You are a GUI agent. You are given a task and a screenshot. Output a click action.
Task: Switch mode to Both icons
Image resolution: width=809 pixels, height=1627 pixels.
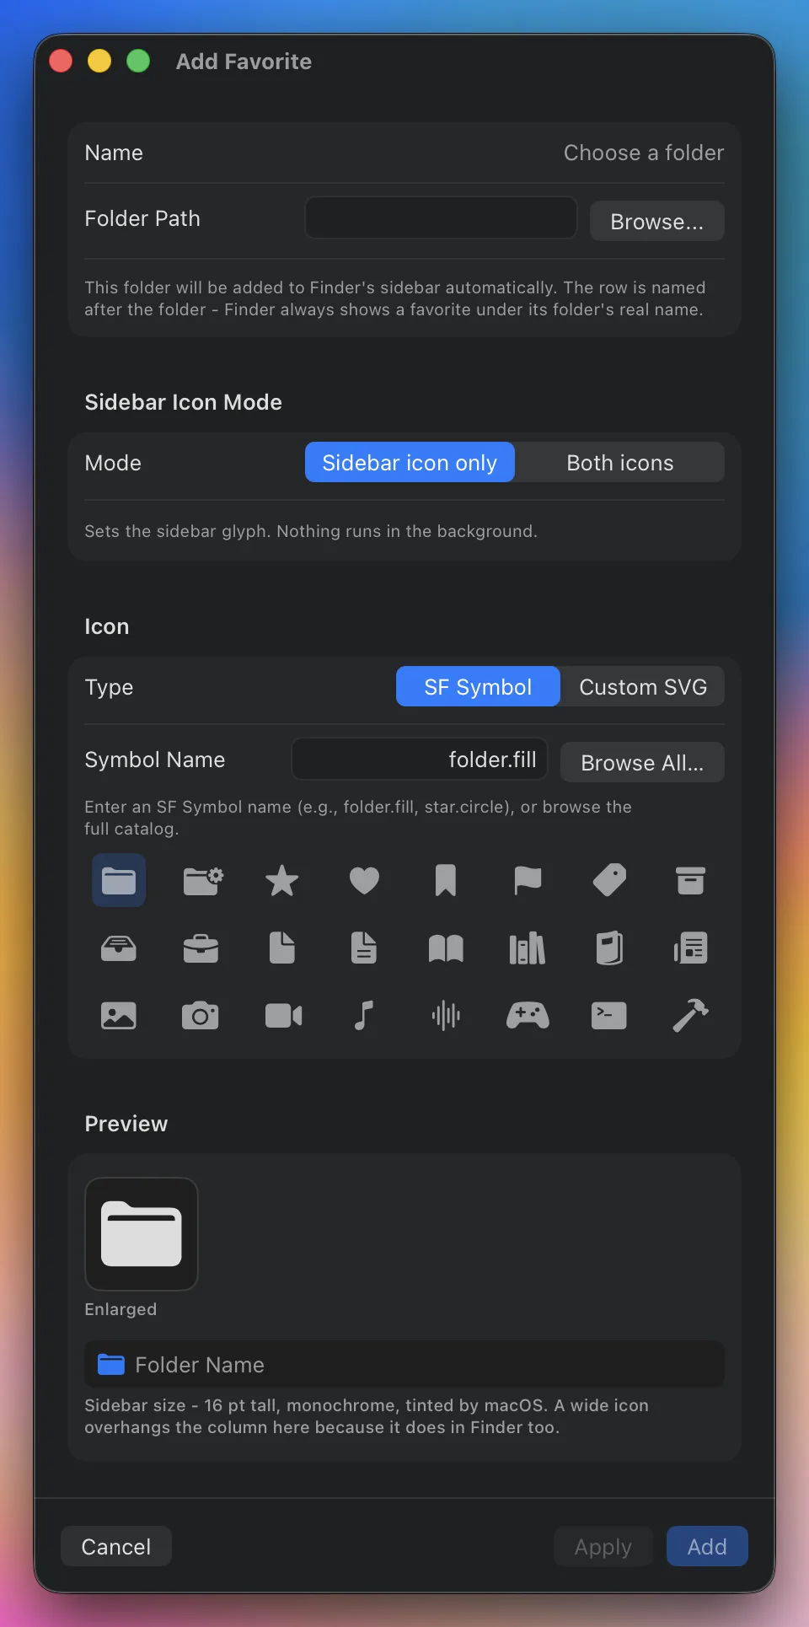coord(620,462)
